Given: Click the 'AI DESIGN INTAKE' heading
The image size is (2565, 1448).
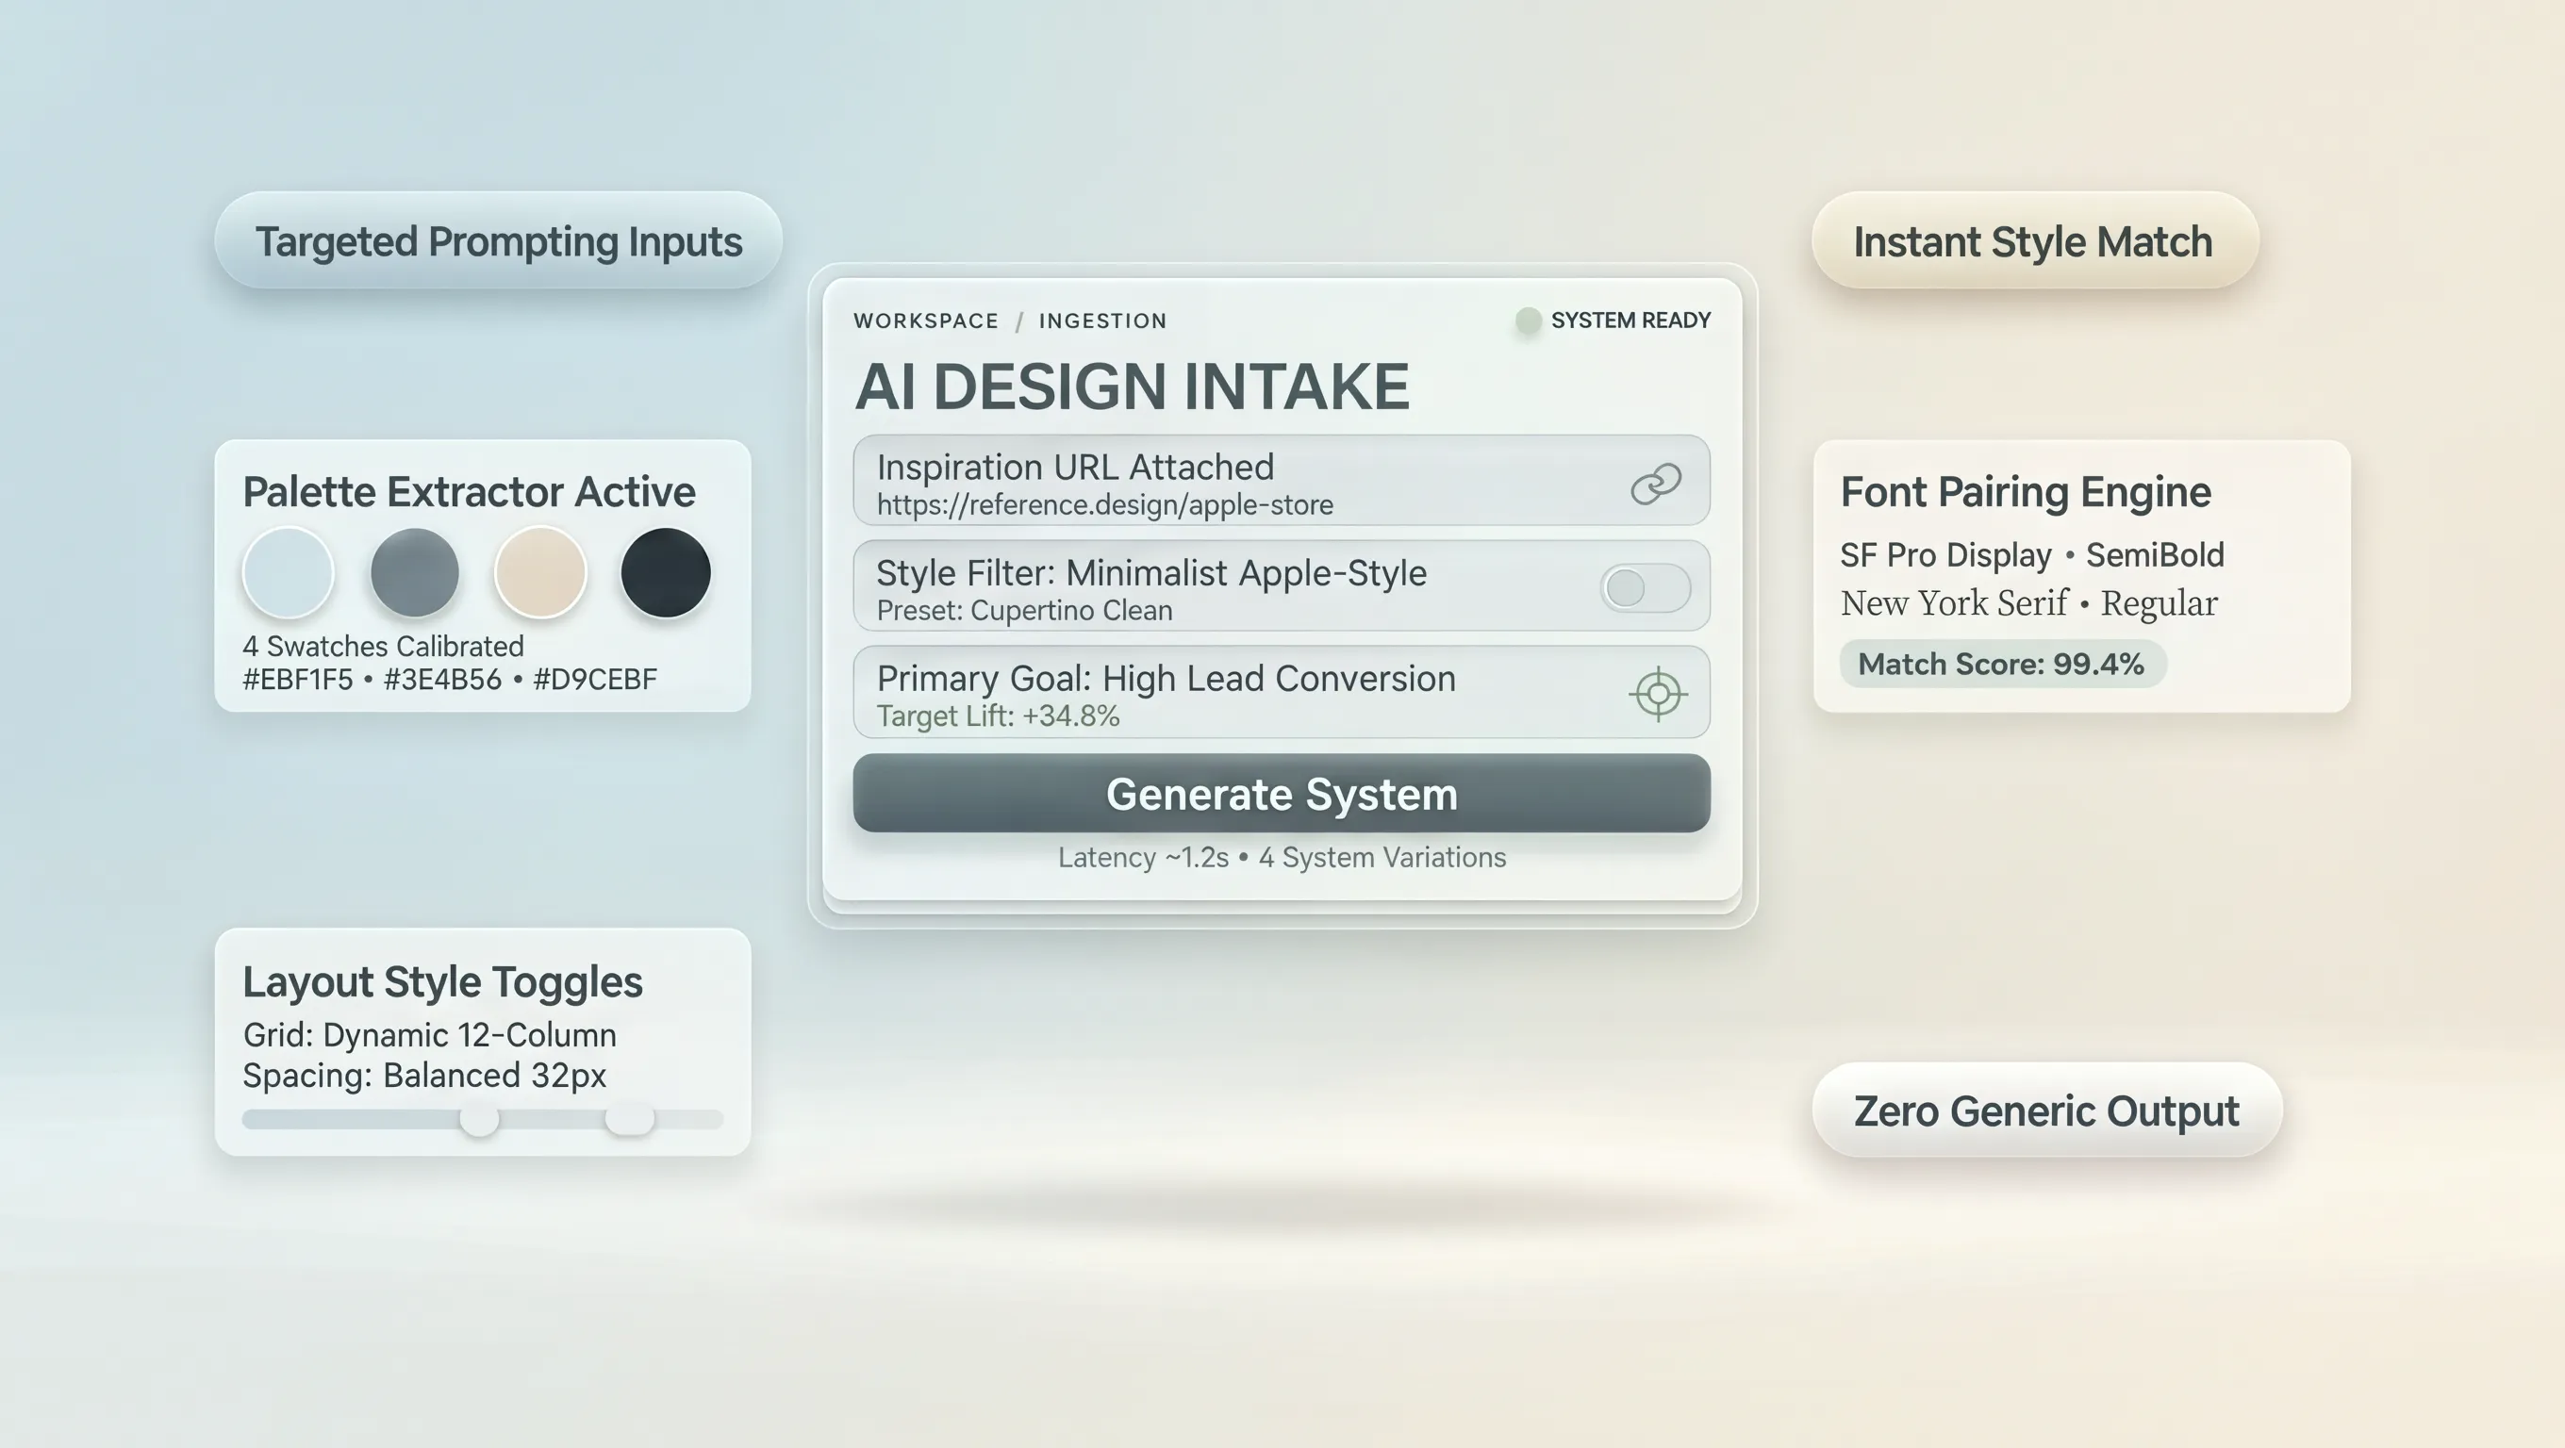Looking at the screenshot, I should click(x=1133, y=387).
